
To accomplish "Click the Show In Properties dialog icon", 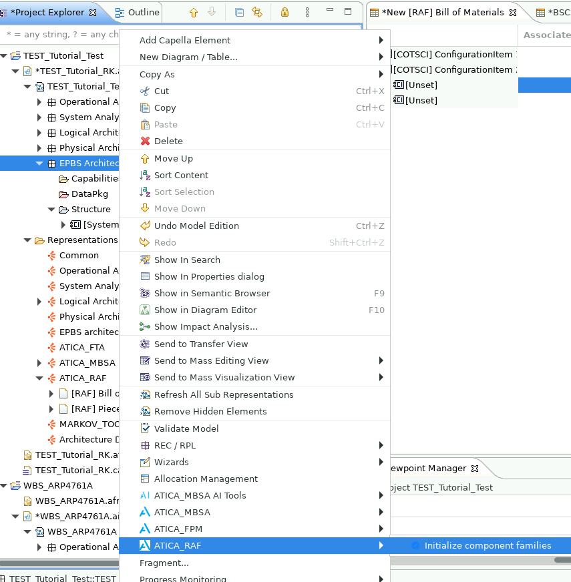I will pos(145,276).
